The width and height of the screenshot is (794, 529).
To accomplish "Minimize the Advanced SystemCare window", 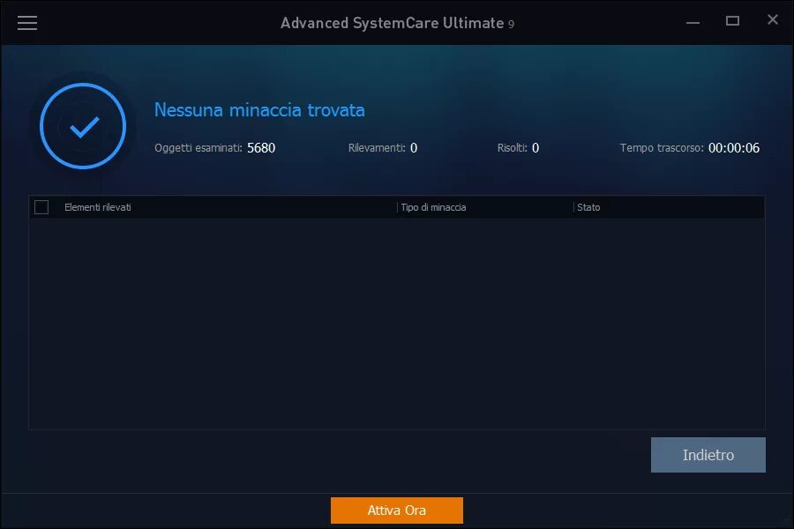I will (693, 22).
